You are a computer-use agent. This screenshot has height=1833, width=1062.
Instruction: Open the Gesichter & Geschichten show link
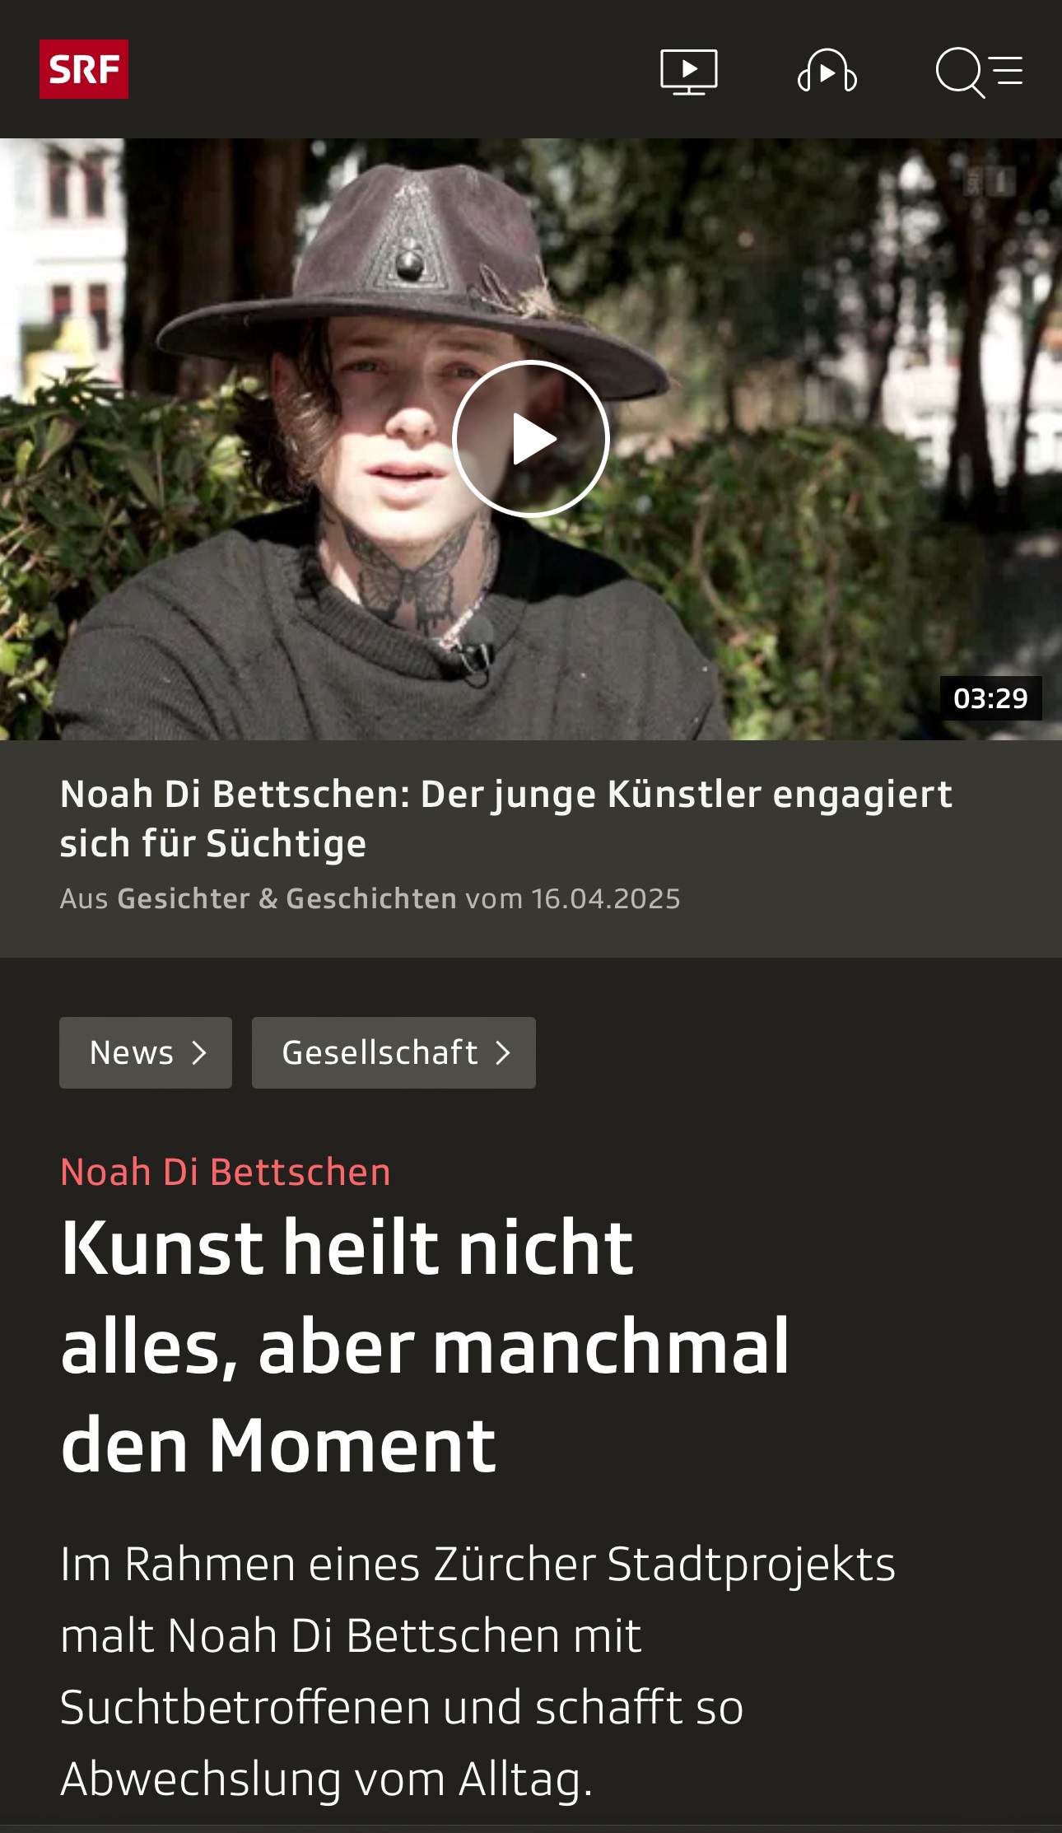tap(286, 898)
